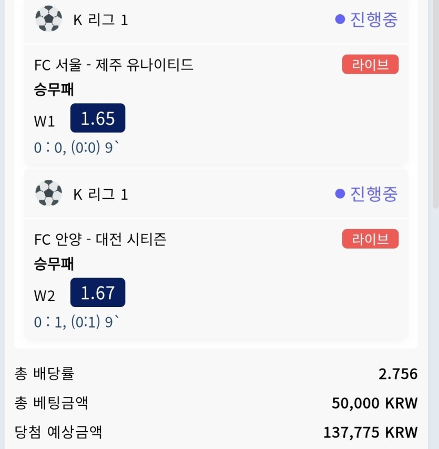Click the 진행중 status text in the first card

point(374,19)
